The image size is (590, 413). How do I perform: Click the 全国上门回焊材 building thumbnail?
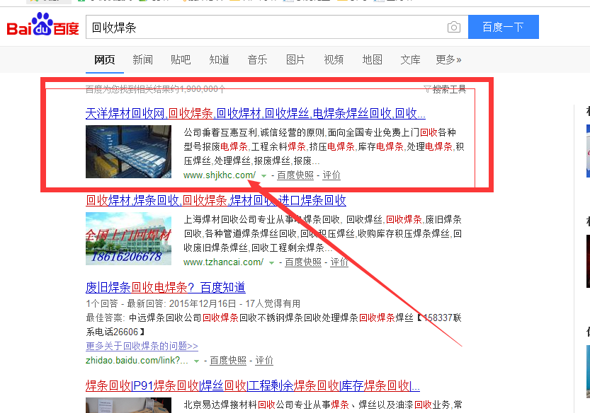(x=128, y=238)
